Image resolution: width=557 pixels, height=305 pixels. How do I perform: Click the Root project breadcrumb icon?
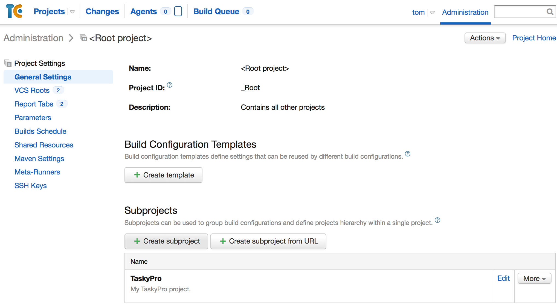point(83,38)
